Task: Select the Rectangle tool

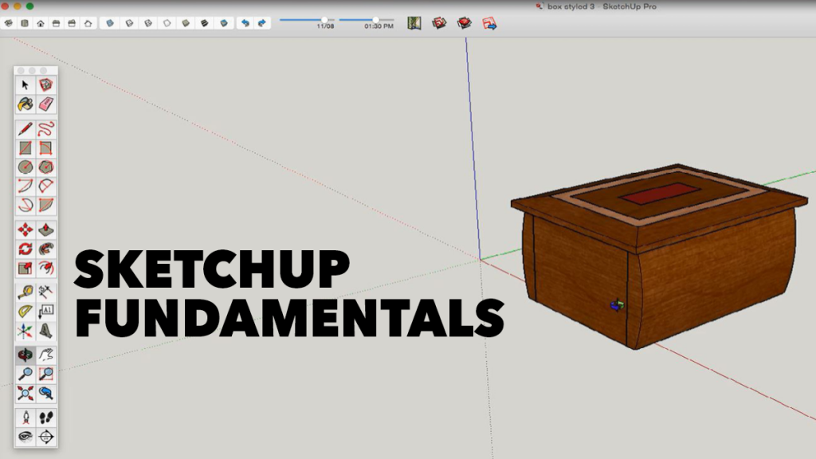Action: (25, 147)
